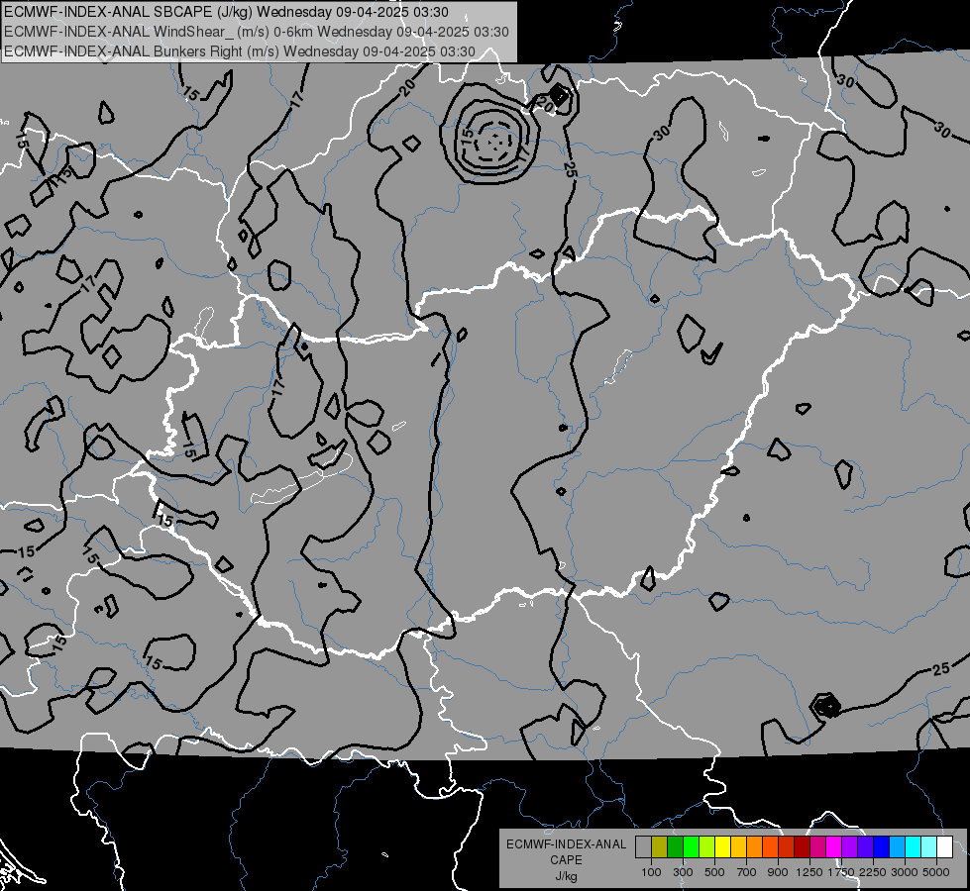
Task: Click the legend value 2250
Action: [873, 872]
